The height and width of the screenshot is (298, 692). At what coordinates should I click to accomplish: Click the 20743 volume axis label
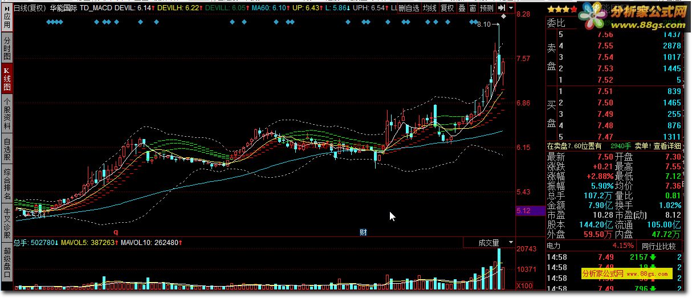pyautogui.click(x=528, y=250)
